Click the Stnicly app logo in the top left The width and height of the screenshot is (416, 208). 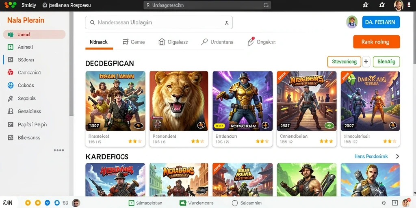pyautogui.click(x=11, y=5)
